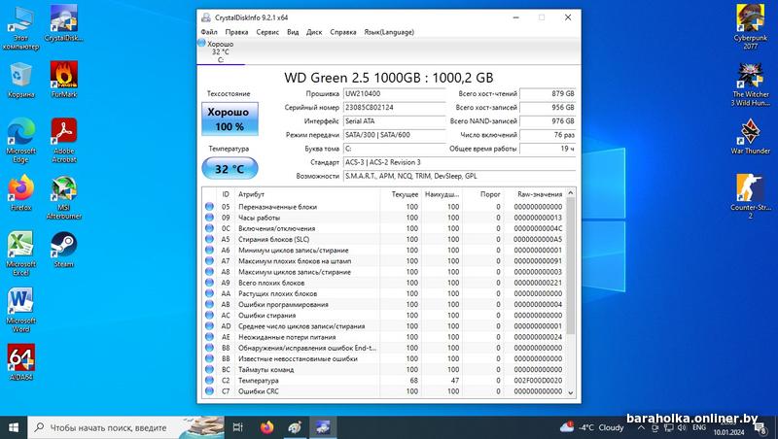Click the attribute list vertical scrollbar thumb
Screen dimensions: 778x439
point(571,266)
